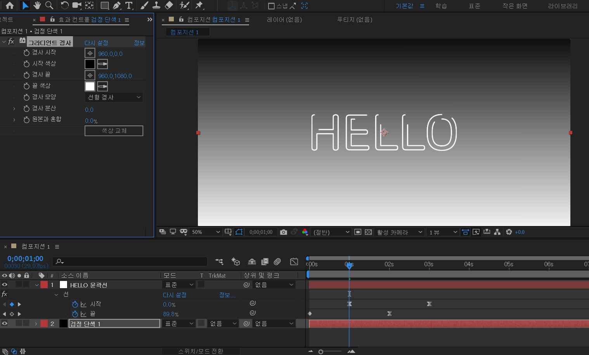
Task: Click 정보... link for 선 effect
Action: coord(227,295)
